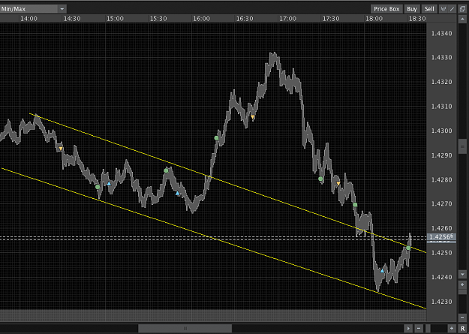This screenshot has height=334, width=469.
Task: Click the 15:30 time axis label
Action: click(x=158, y=19)
